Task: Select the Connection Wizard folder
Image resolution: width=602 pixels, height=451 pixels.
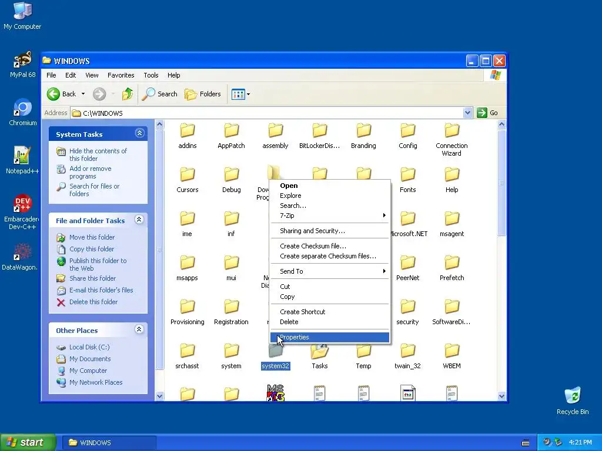Action: tap(452, 140)
